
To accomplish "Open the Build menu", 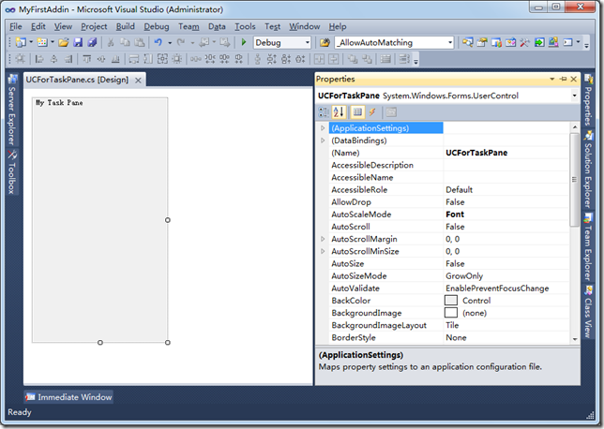I will point(126,26).
